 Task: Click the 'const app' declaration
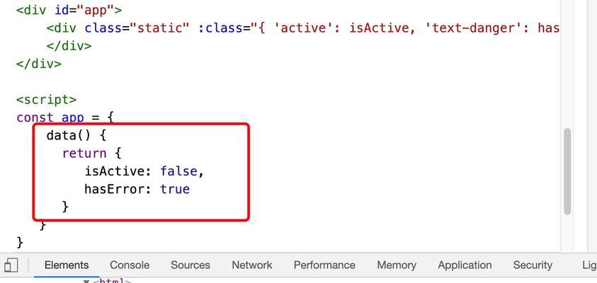click(64, 117)
